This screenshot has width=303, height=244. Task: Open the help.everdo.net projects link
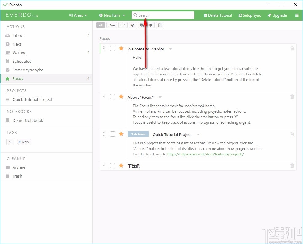tap(206, 154)
